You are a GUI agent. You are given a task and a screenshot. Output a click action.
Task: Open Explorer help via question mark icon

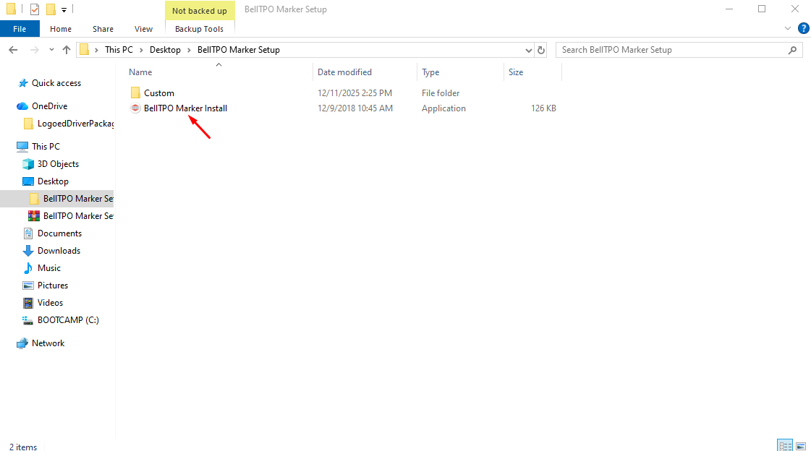[x=803, y=28]
